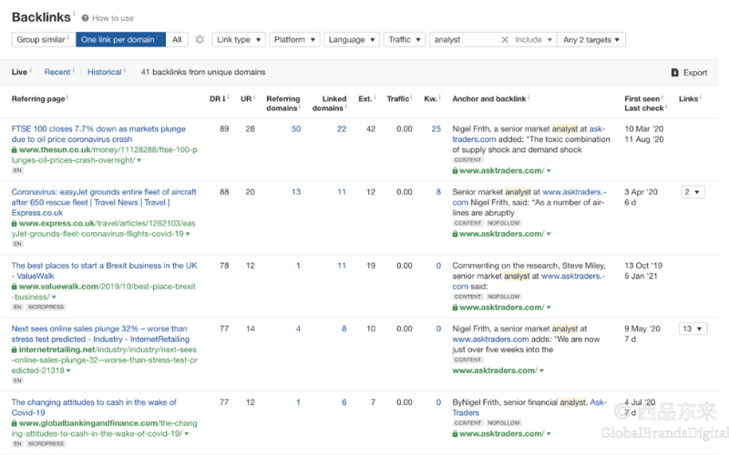This screenshot has height=455, width=729.
Task: Click linked domains value 22
Action: 342,128
